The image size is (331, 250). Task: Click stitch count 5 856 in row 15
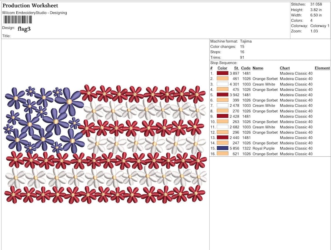(234, 148)
